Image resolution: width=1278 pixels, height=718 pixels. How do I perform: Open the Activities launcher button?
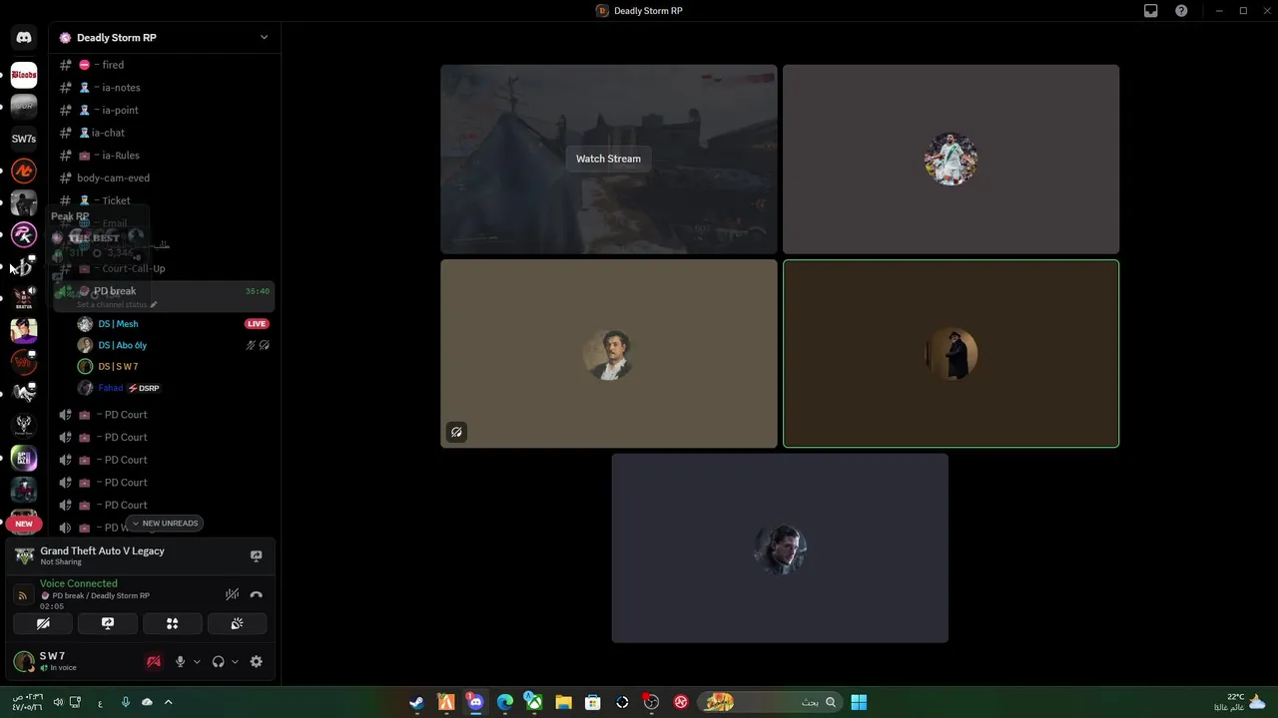[x=172, y=623]
